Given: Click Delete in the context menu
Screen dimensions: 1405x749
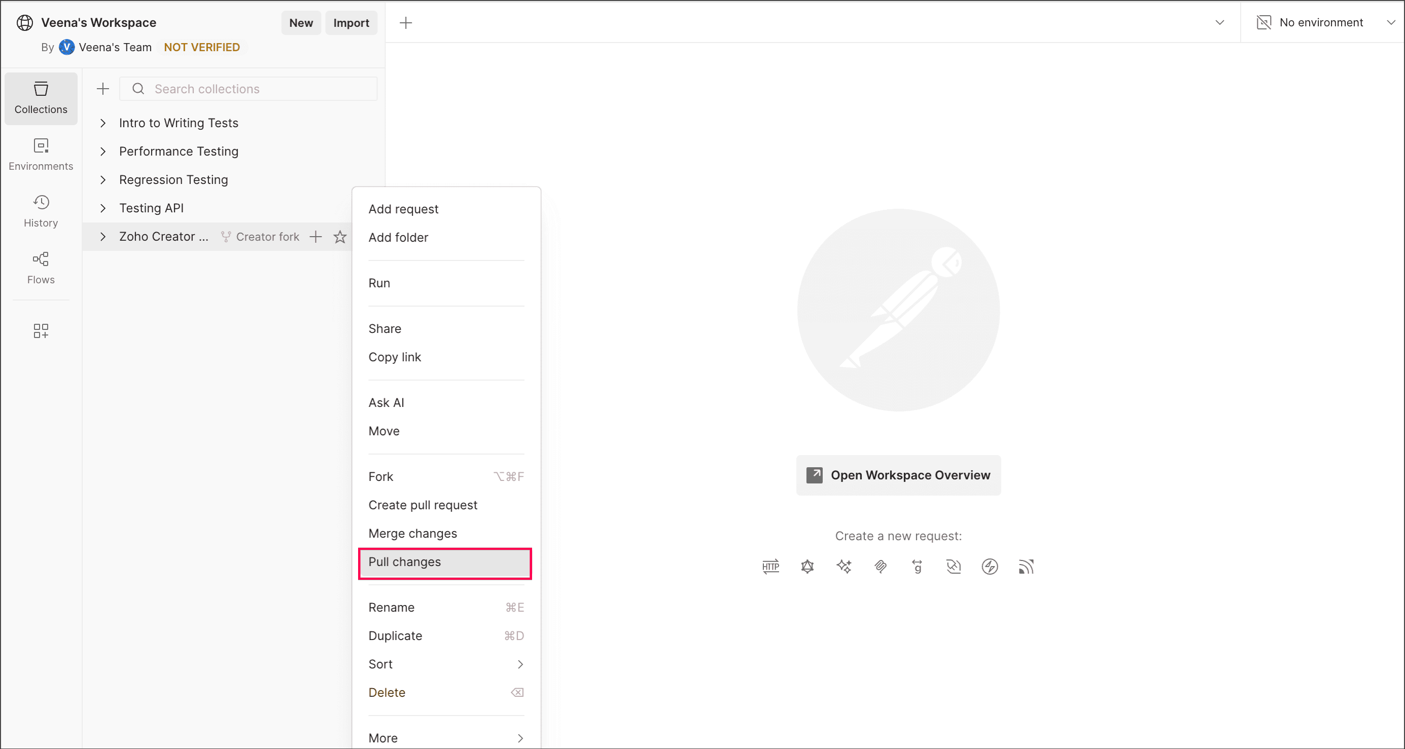Looking at the screenshot, I should tap(387, 692).
